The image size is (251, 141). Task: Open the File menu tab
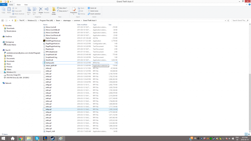click(x=4, y=5)
